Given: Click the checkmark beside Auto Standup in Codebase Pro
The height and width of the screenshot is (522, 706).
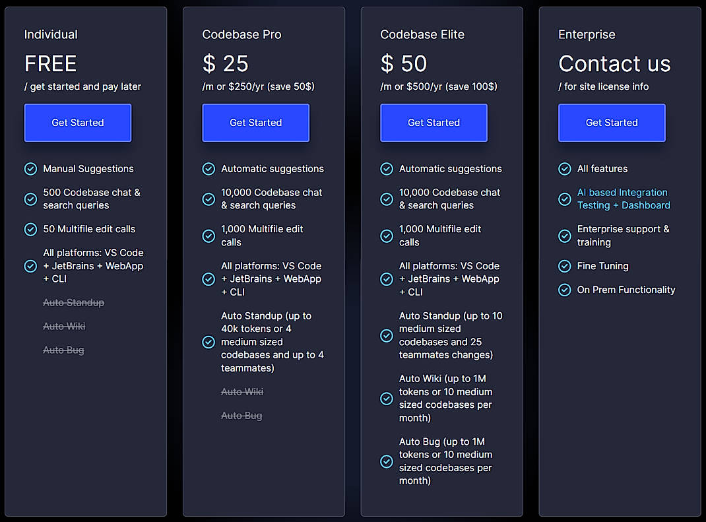Looking at the screenshot, I should click(x=209, y=342).
